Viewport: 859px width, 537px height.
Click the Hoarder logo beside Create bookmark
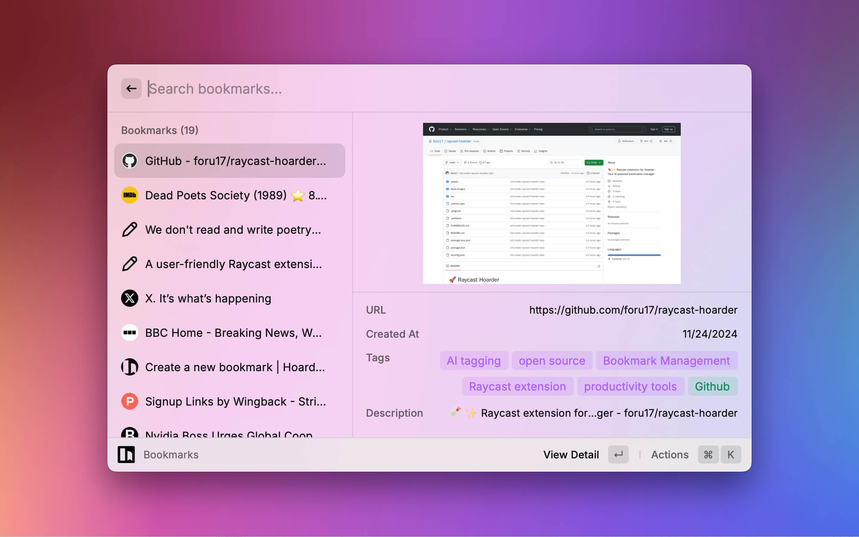[x=130, y=367]
